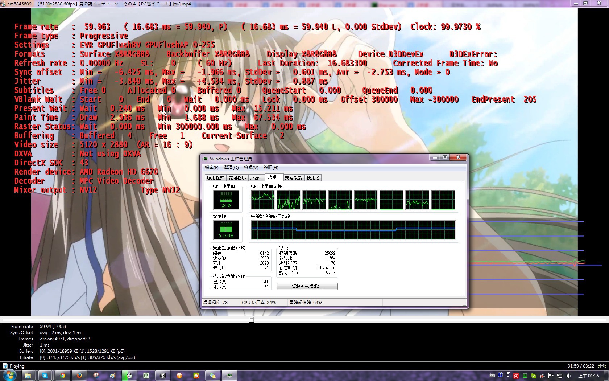
Task: Click the 存留時間 1:02:49:56 row
Action: pyautogui.click(x=307, y=268)
